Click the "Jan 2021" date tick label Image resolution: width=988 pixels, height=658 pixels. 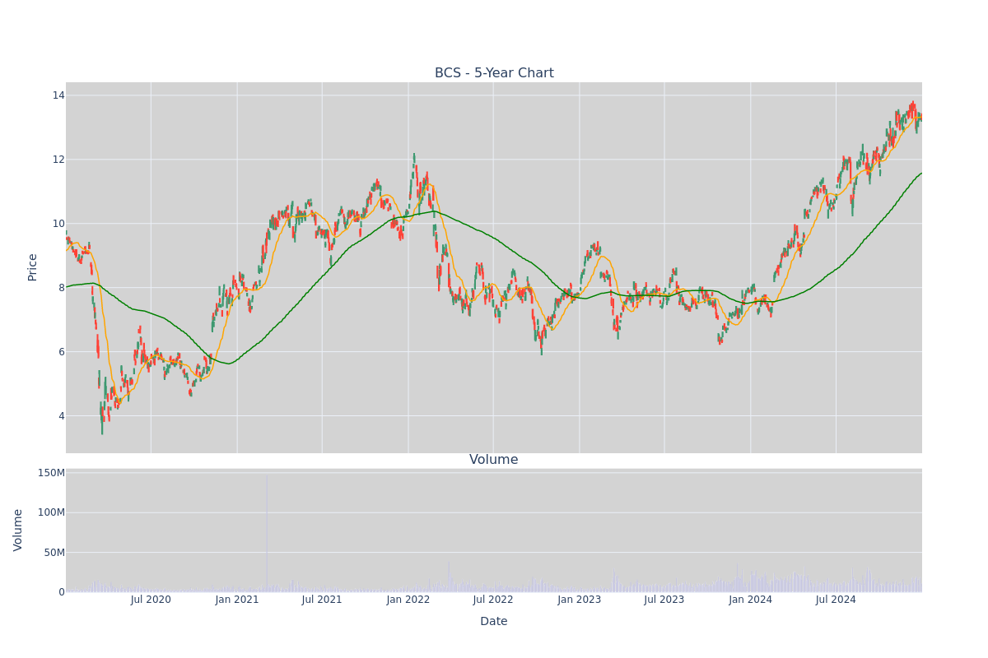coord(237,600)
